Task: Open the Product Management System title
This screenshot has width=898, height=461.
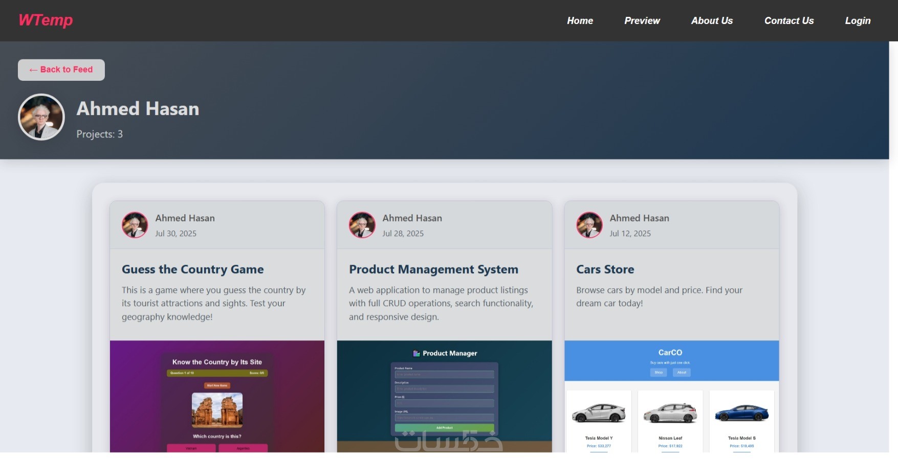Action: click(433, 269)
